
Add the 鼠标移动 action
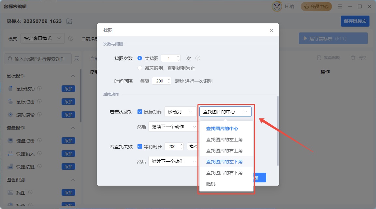click(68, 89)
